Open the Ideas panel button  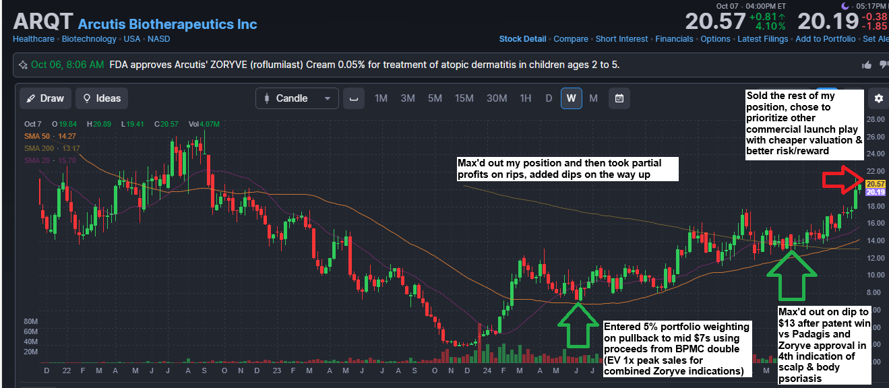tap(102, 98)
